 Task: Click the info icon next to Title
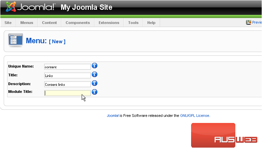pos(95,74)
